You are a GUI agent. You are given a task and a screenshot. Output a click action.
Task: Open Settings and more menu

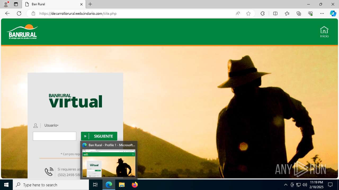tap(322, 13)
